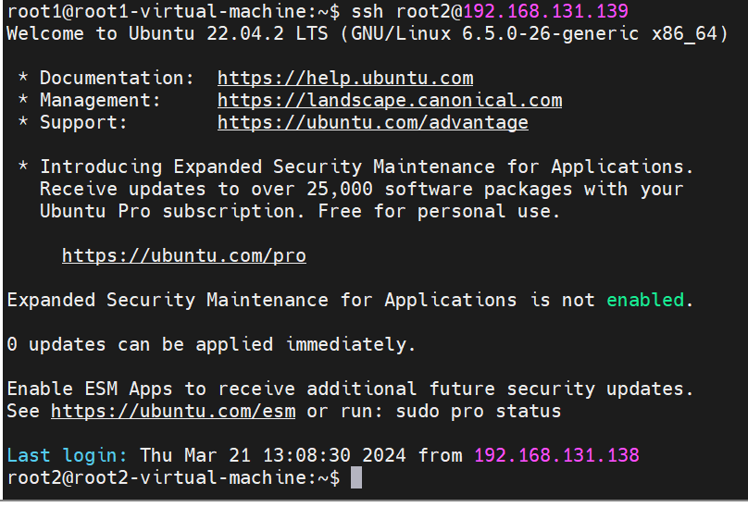Click the 'Support:' label
The height and width of the screenshot is (507, 748).
(x=83, y=122)
